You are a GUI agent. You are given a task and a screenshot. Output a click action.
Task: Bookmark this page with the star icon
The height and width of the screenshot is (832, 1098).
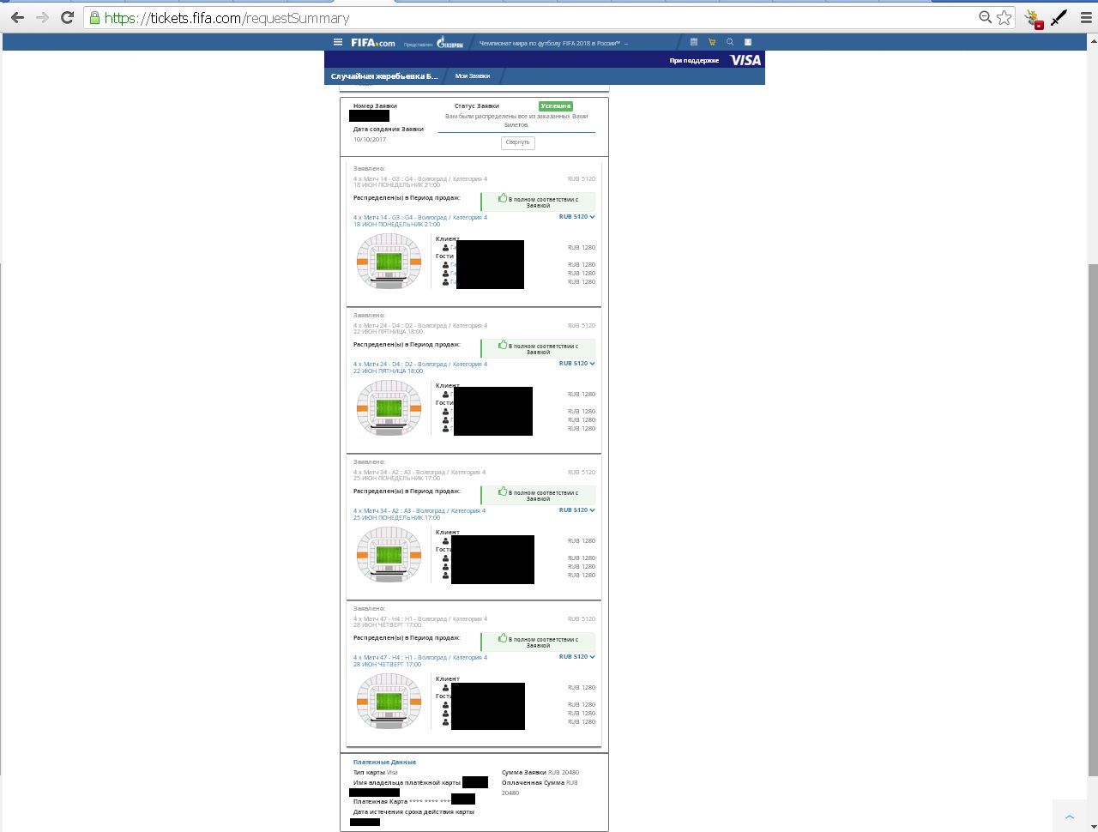[x=1004, y=17]
